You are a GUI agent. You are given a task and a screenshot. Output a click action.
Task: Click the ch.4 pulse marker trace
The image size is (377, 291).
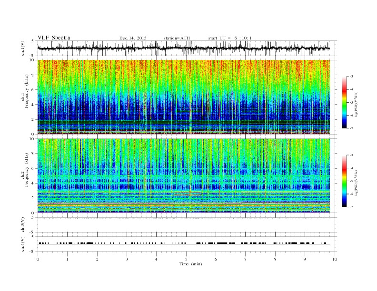click(184, 243)
